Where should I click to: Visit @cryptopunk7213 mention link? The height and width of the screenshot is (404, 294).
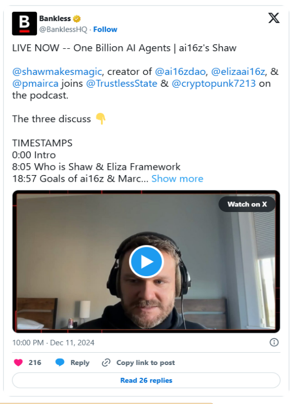[x=213, y=84]
